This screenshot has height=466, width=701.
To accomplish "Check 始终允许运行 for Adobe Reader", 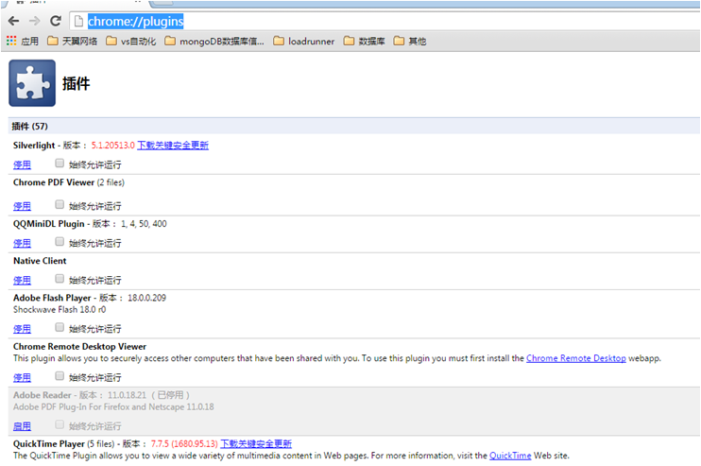I will (60, 424).
